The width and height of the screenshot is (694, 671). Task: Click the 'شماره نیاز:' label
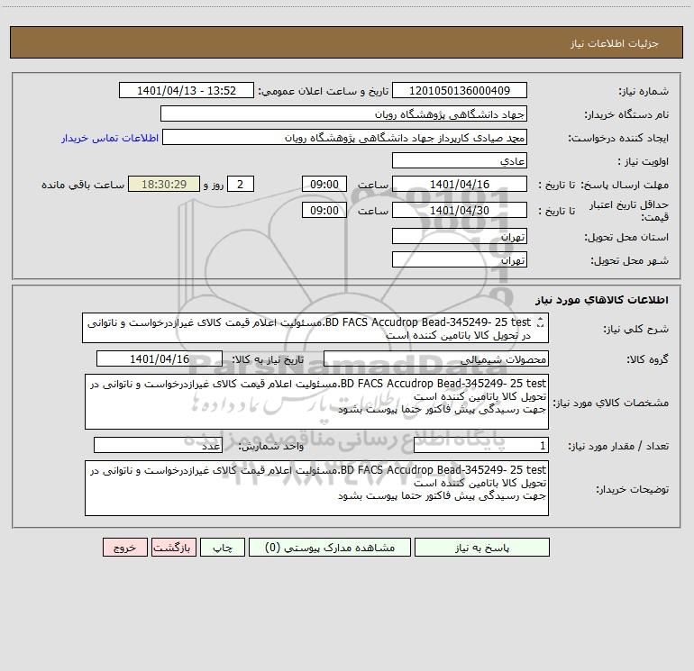coord(644,91)
